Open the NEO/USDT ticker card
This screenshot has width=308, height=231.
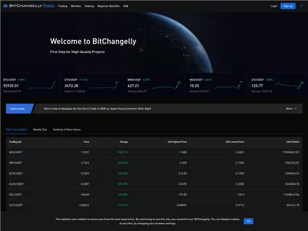tap(216, 86)
